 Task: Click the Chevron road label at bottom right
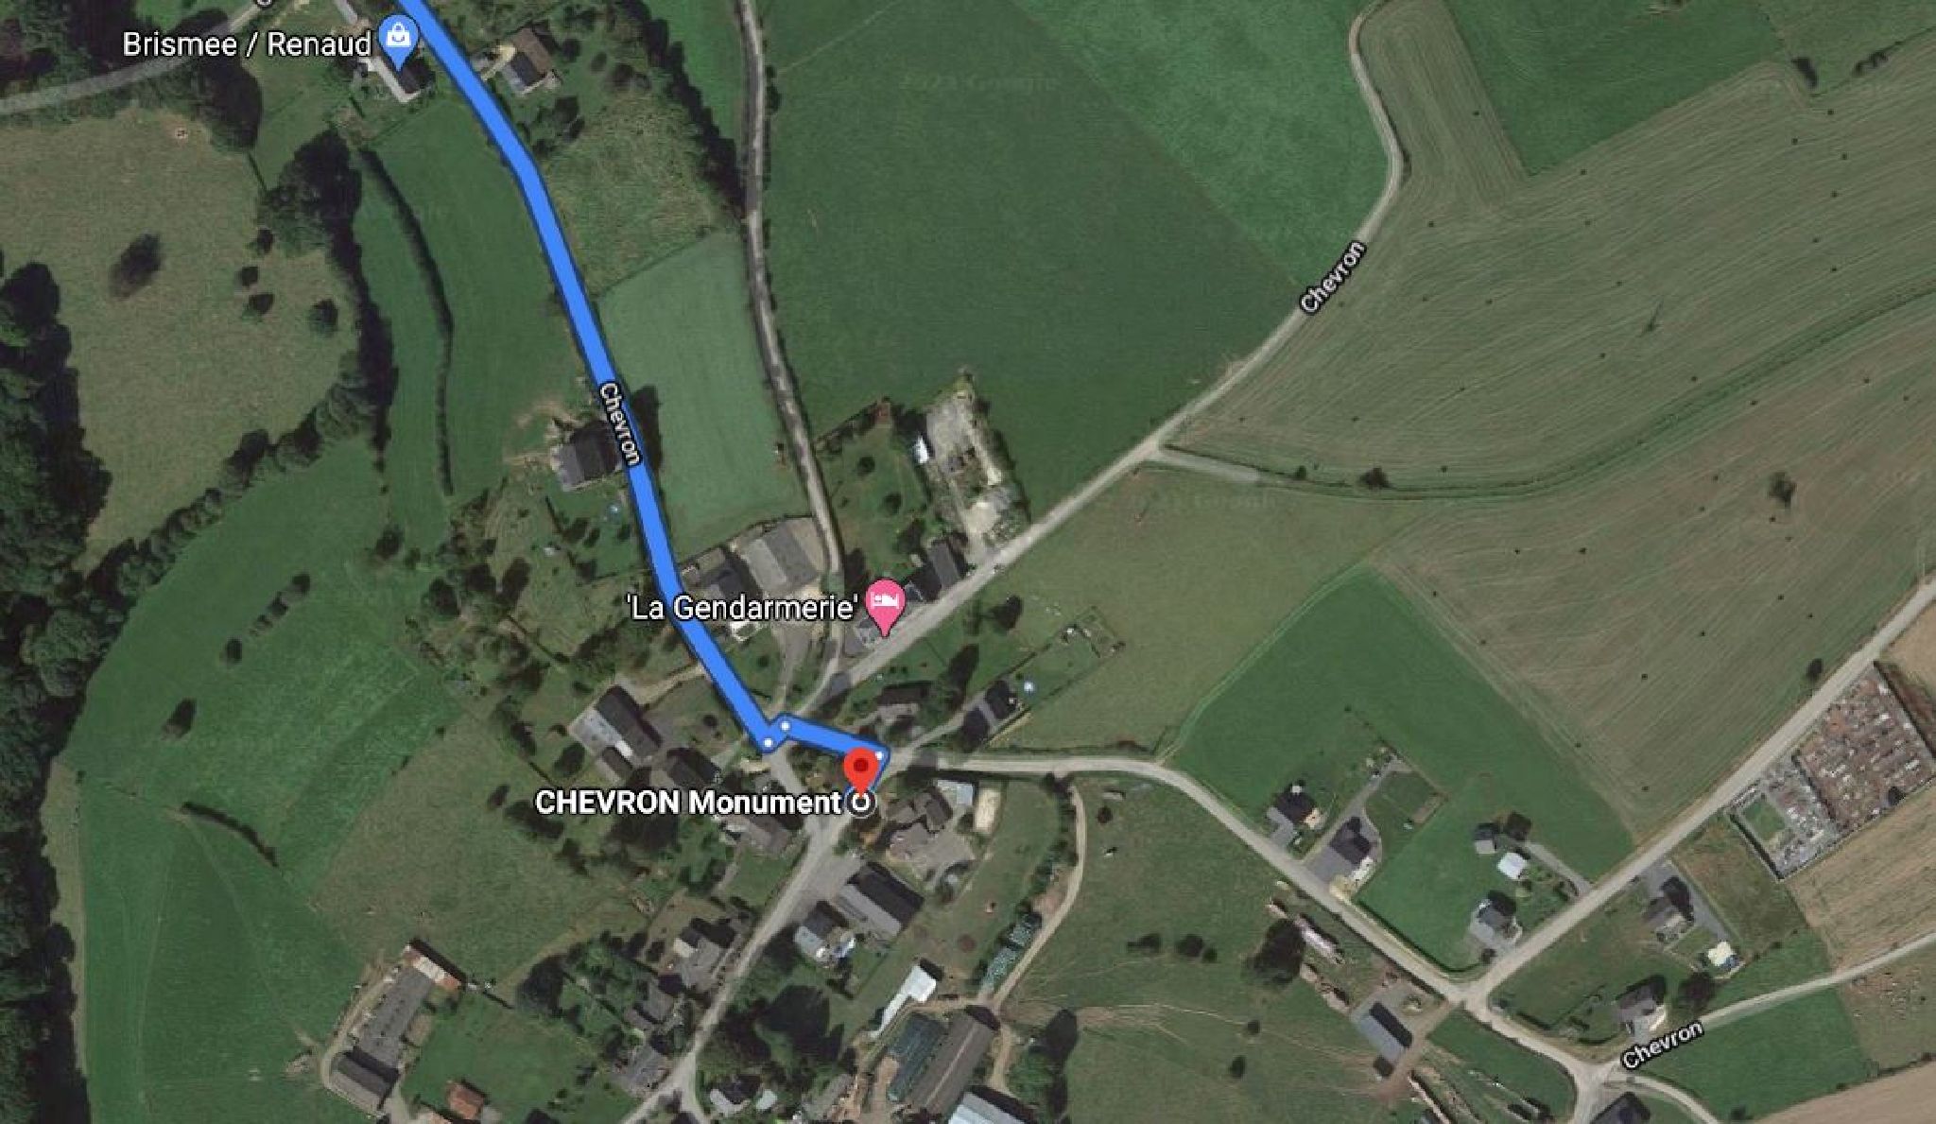(x=1662, y=1044)
